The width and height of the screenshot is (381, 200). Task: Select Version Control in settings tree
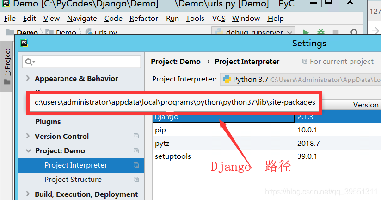[x=61, y=136]
